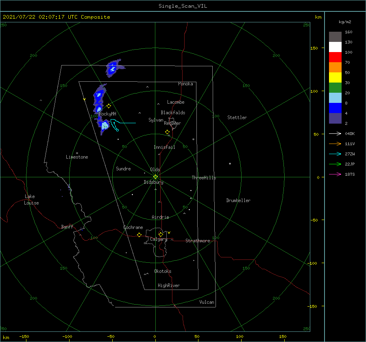This screenshot has width=366, height=342.
Task: Click the 27ZW legend label
Action: (350, 154)
